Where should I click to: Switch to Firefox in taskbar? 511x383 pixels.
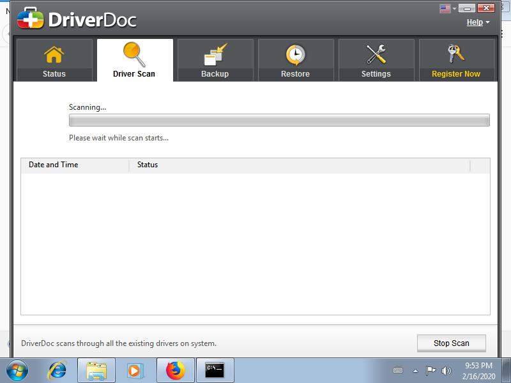[176, 371]
